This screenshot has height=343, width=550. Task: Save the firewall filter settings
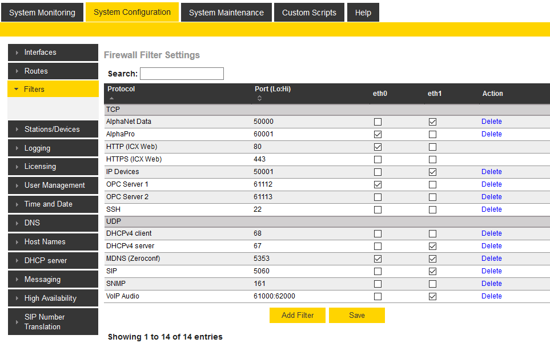pos(357,316)
